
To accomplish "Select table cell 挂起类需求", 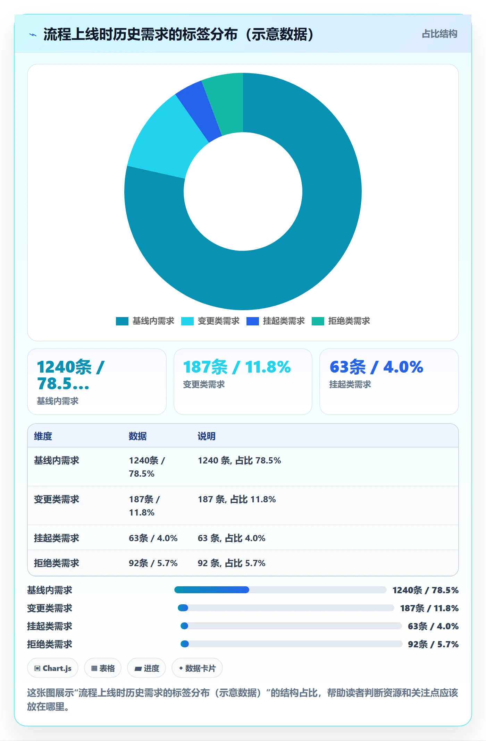I will coord(57,538).
